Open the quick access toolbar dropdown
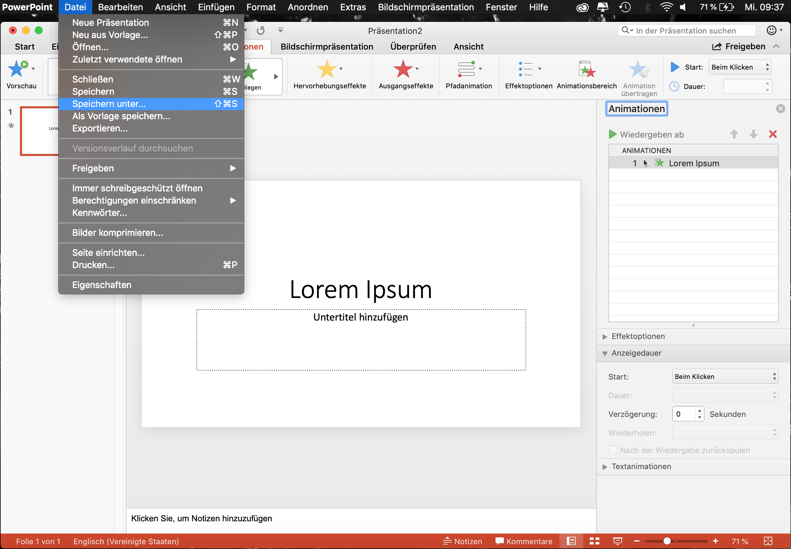This screenshot has width=791, height=549. coord(281,30)
